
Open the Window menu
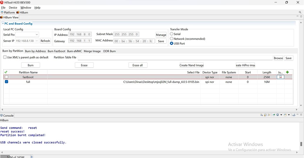click(x=26, y=8)
